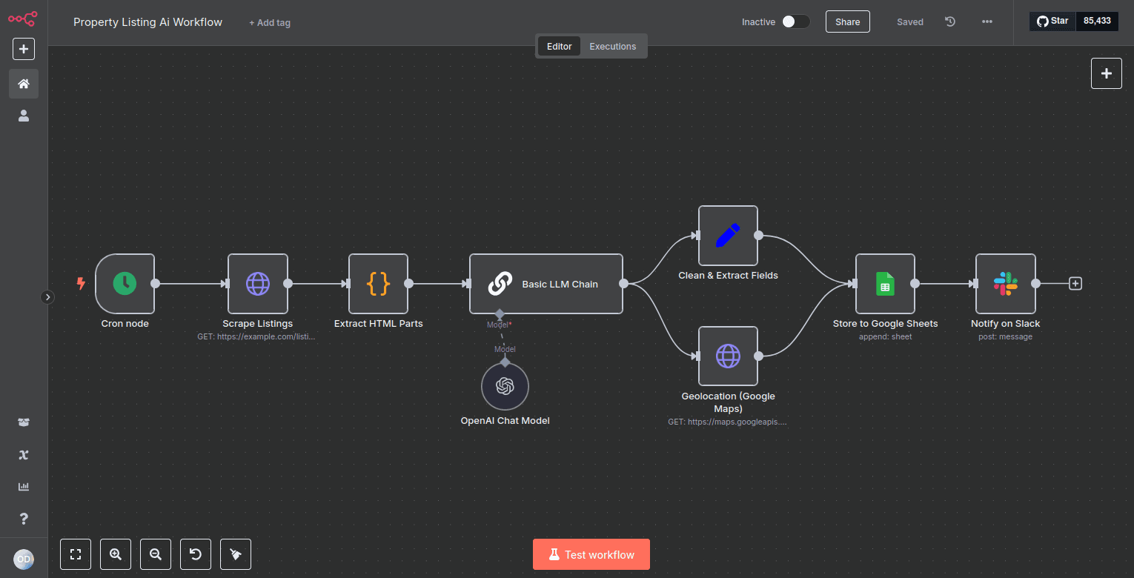
Task: Open the Help question mark icon
Action: 24,518
